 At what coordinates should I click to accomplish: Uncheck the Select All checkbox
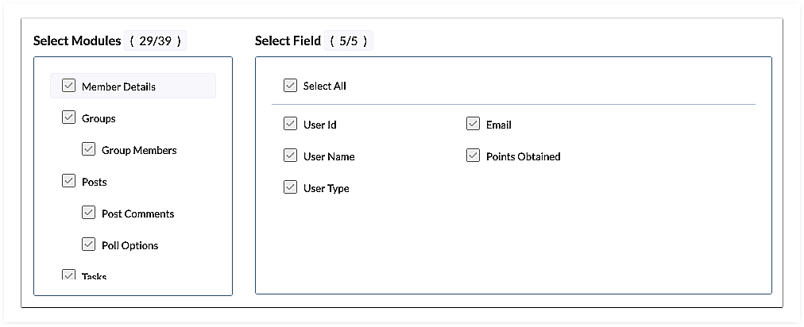pos(290,85)
